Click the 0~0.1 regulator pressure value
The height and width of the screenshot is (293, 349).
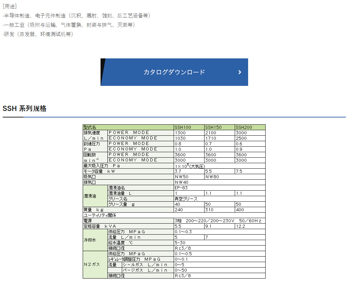point(220,259)
